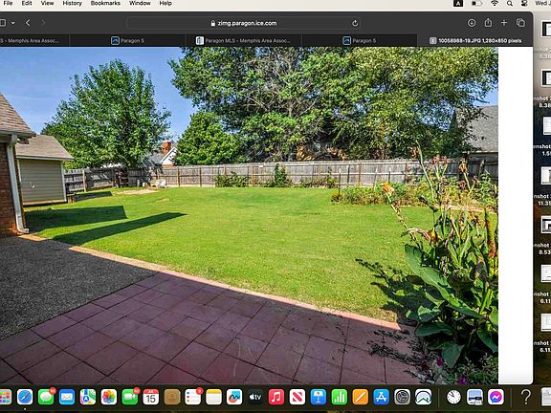The width and height of the screenshot is (551, 413).
Task: Open Music from the Dock
Action: [x=276, y=397]
